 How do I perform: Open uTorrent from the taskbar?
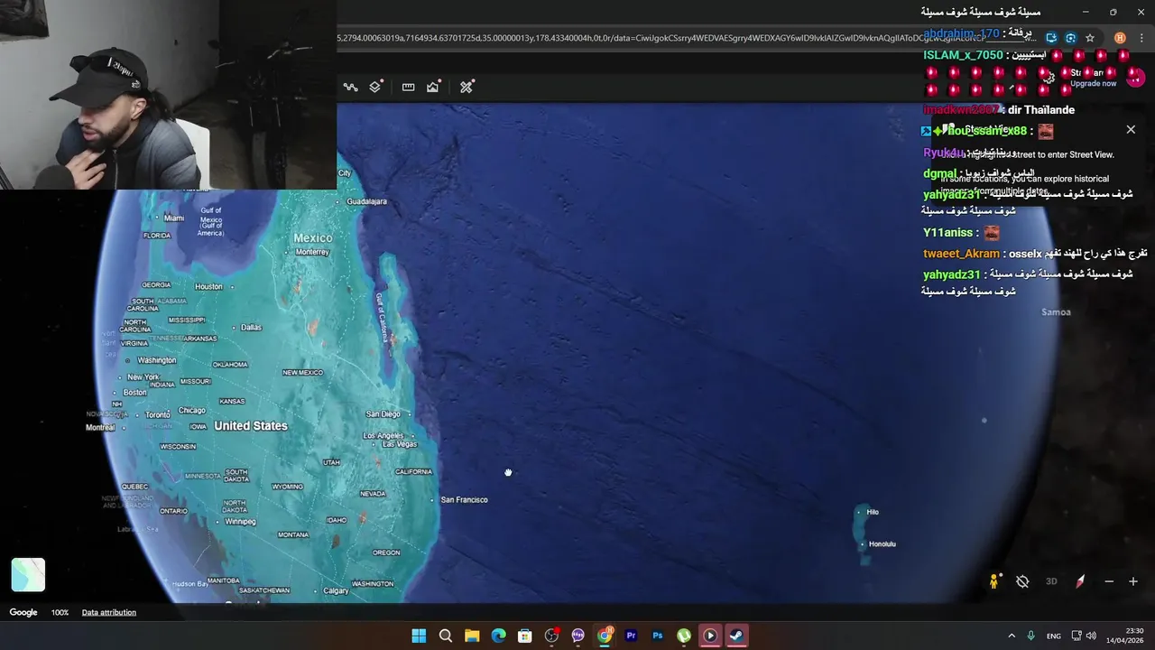[684, 636]
